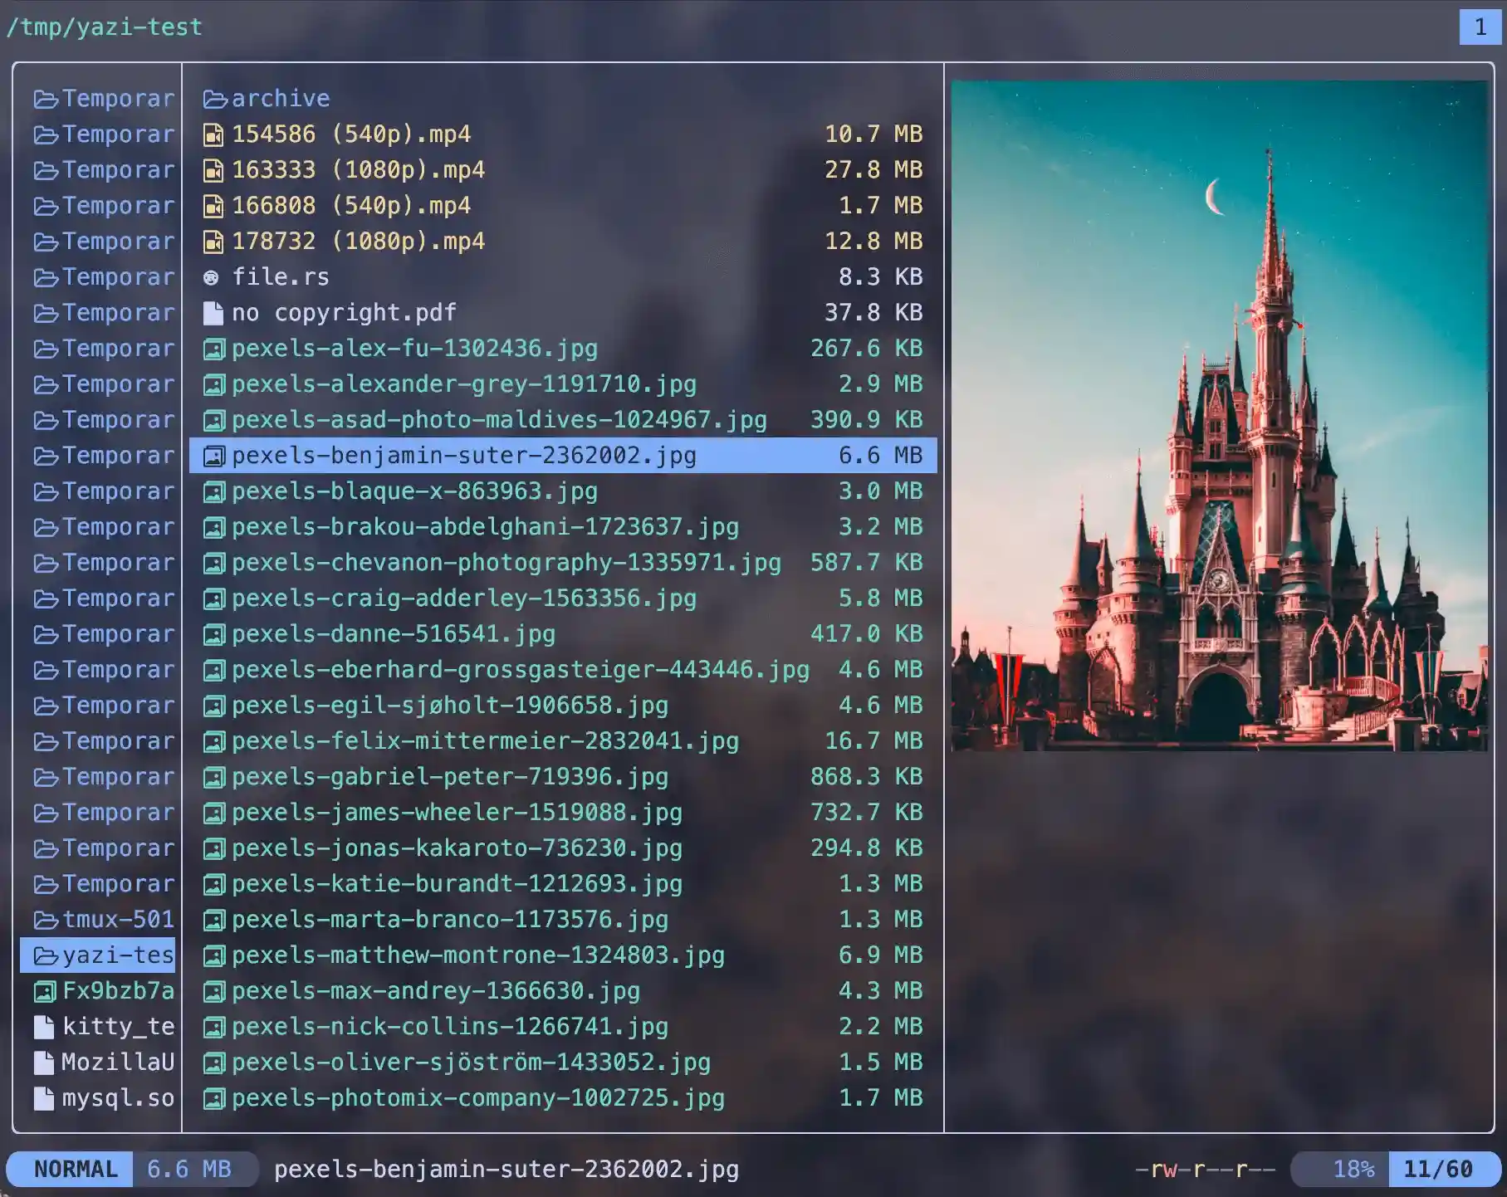Click the yazi-tes folder icon in parent pane

tap(45, 956)
